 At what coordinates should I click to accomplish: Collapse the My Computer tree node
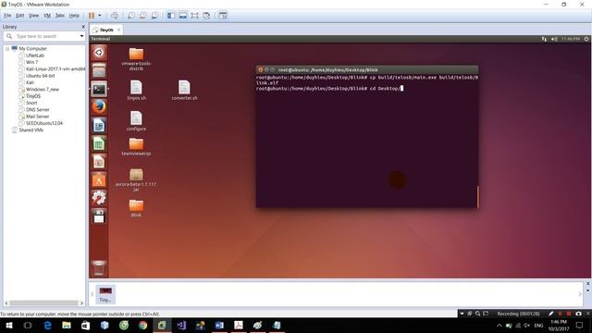[x=7, y=49]
